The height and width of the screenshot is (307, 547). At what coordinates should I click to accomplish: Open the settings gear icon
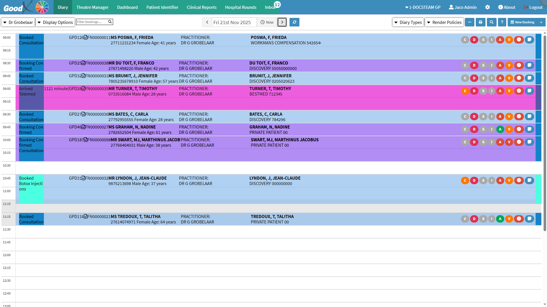487,7
